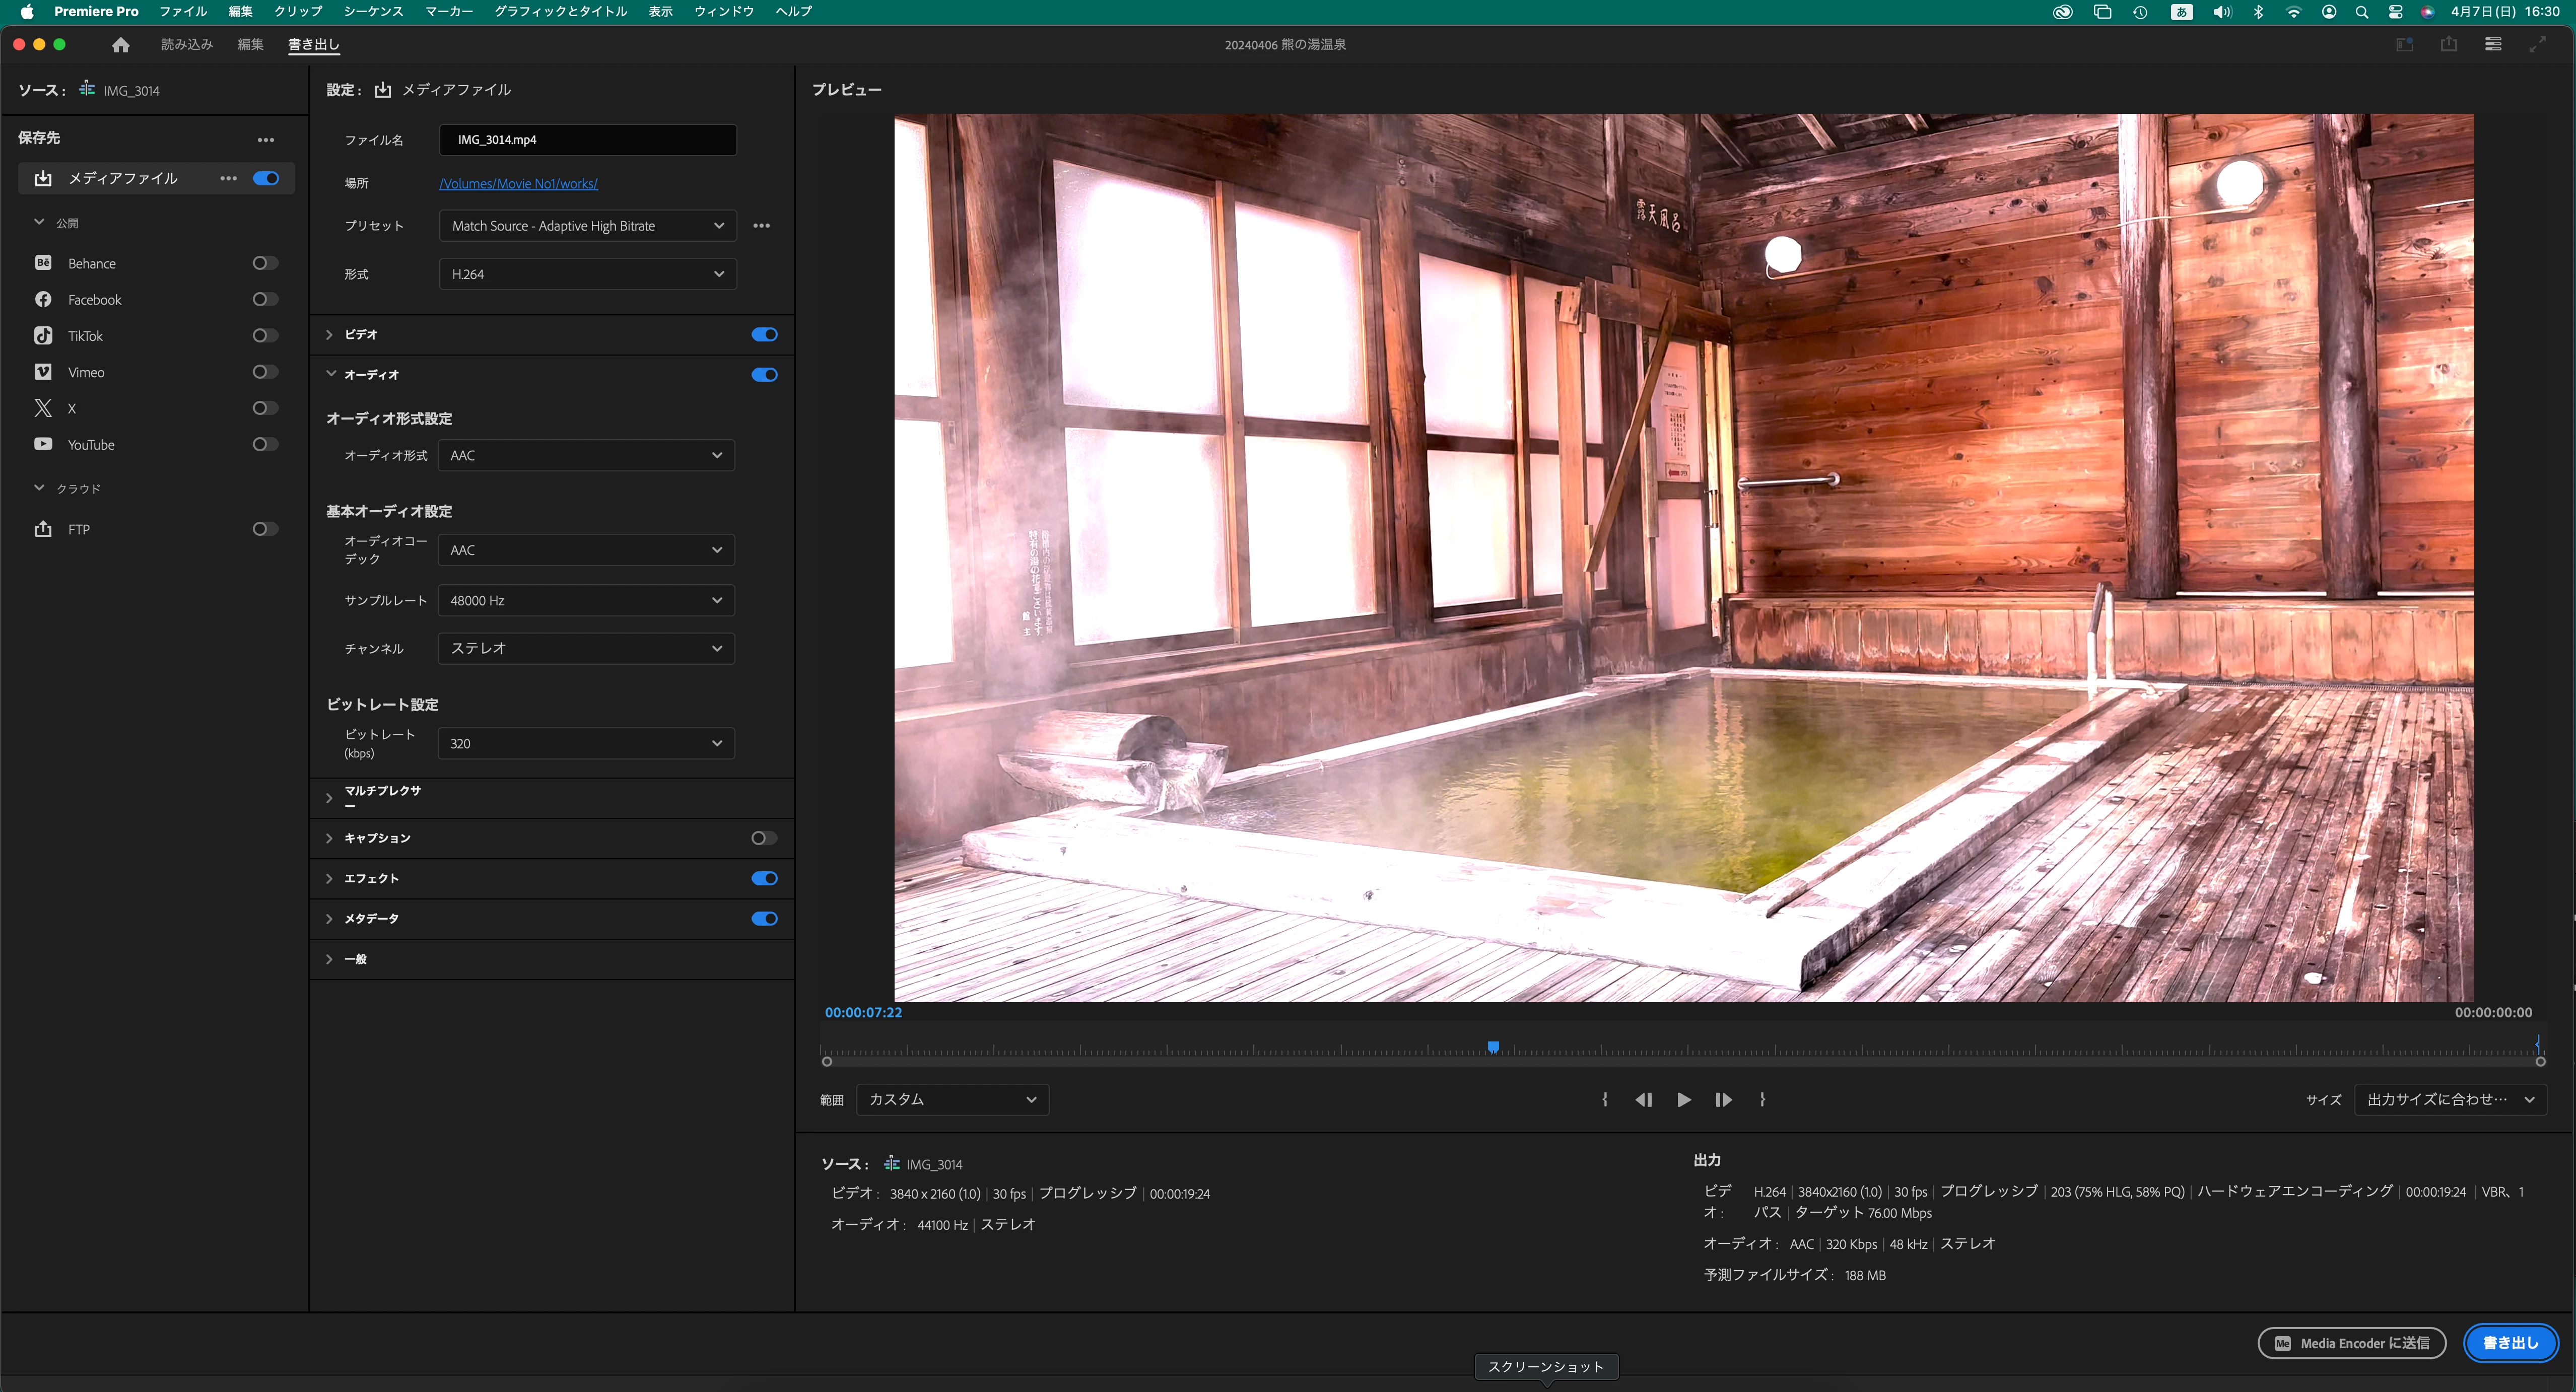
Task: Open Quick Export share icon in header
Action: coord(2448,44)
